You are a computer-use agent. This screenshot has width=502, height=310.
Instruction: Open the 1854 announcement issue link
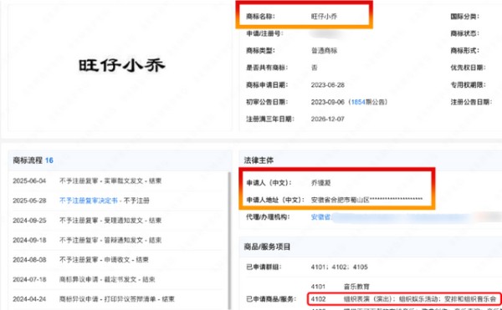(x=358, y=102)
